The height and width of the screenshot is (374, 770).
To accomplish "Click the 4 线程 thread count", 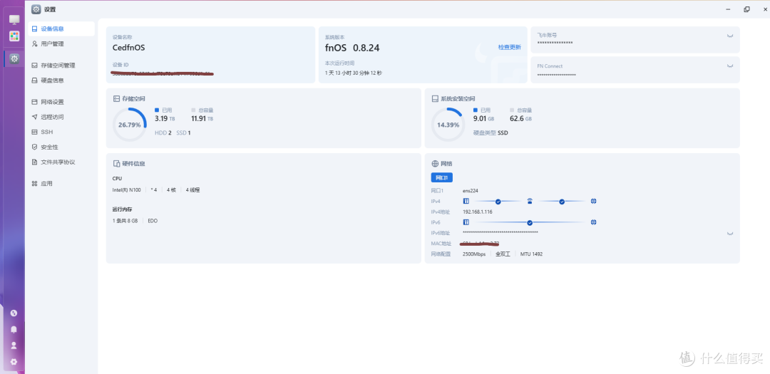I will [x=192, y=190].
